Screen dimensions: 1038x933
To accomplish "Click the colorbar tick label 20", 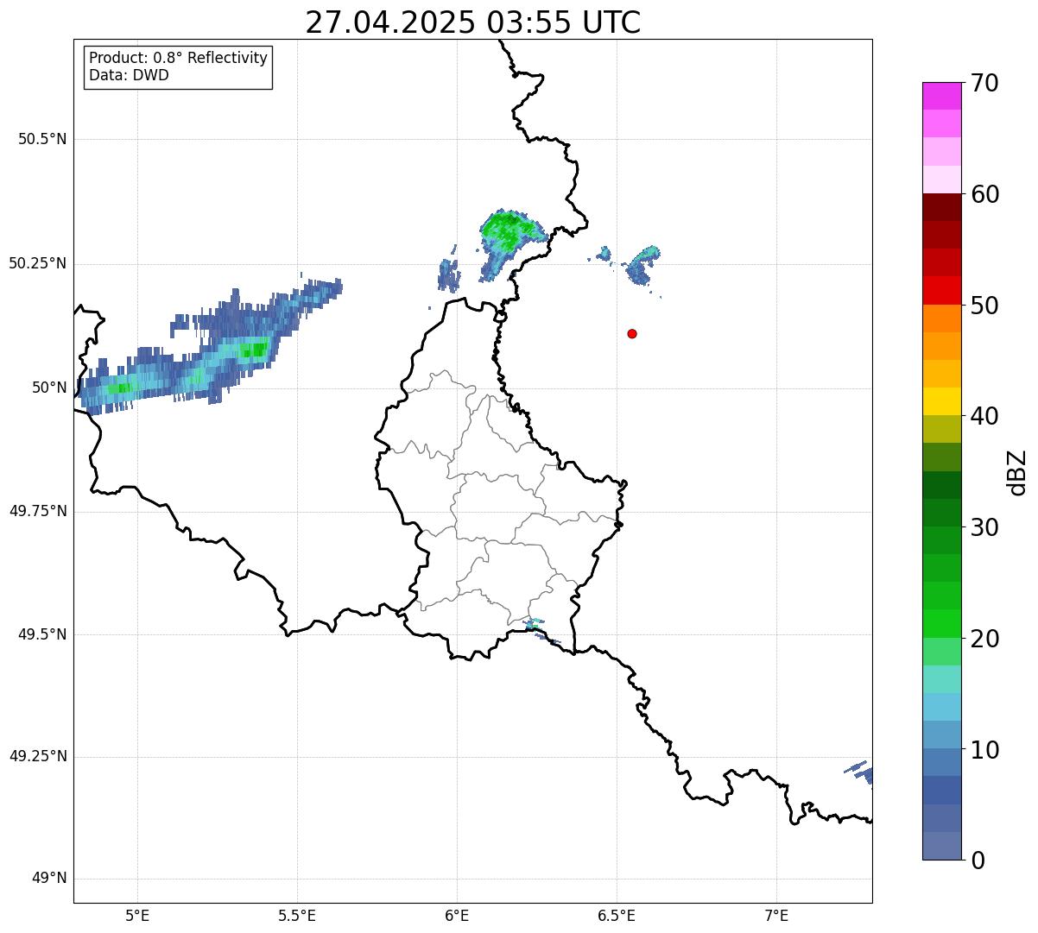I will pyautogui.click(x=984, y=639).
